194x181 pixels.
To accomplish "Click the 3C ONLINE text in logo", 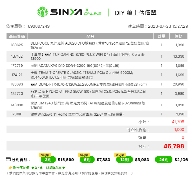I will pyautogui.click(x=92, y=12).
